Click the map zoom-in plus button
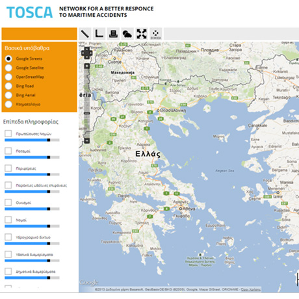 (x=86, y=66)
